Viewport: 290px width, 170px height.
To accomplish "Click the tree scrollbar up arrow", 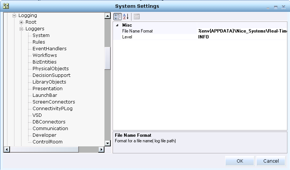I will tap(108, 16).
